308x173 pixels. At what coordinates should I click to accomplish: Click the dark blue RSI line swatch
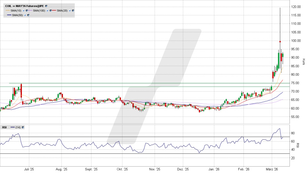(x=13, y=128)
